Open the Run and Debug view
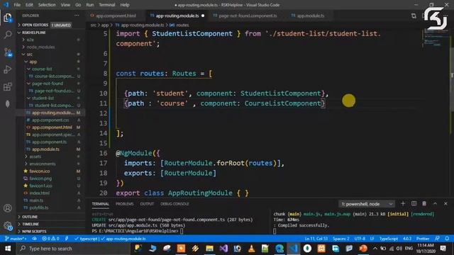 8,69
